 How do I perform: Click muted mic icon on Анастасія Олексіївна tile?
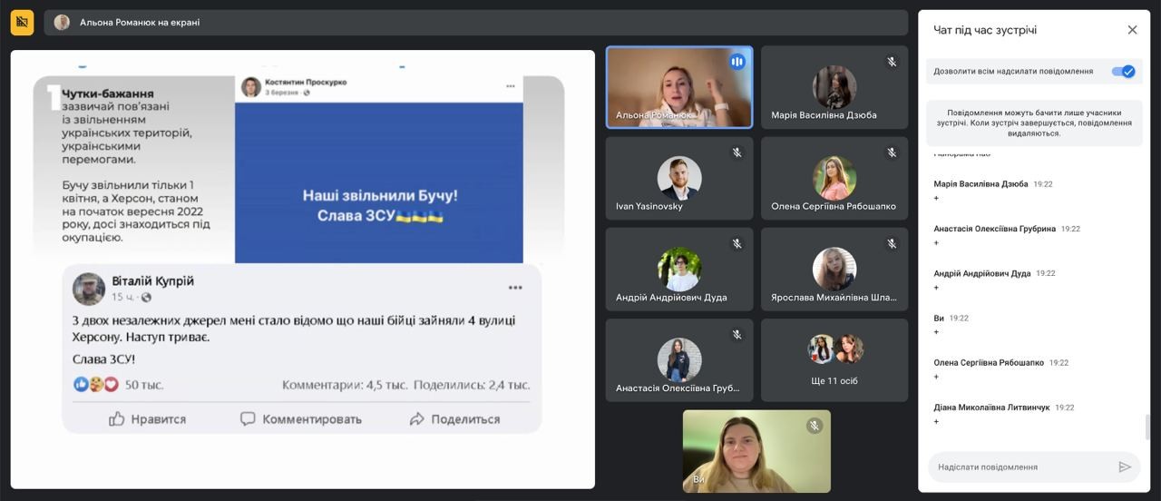click(737, 334)
